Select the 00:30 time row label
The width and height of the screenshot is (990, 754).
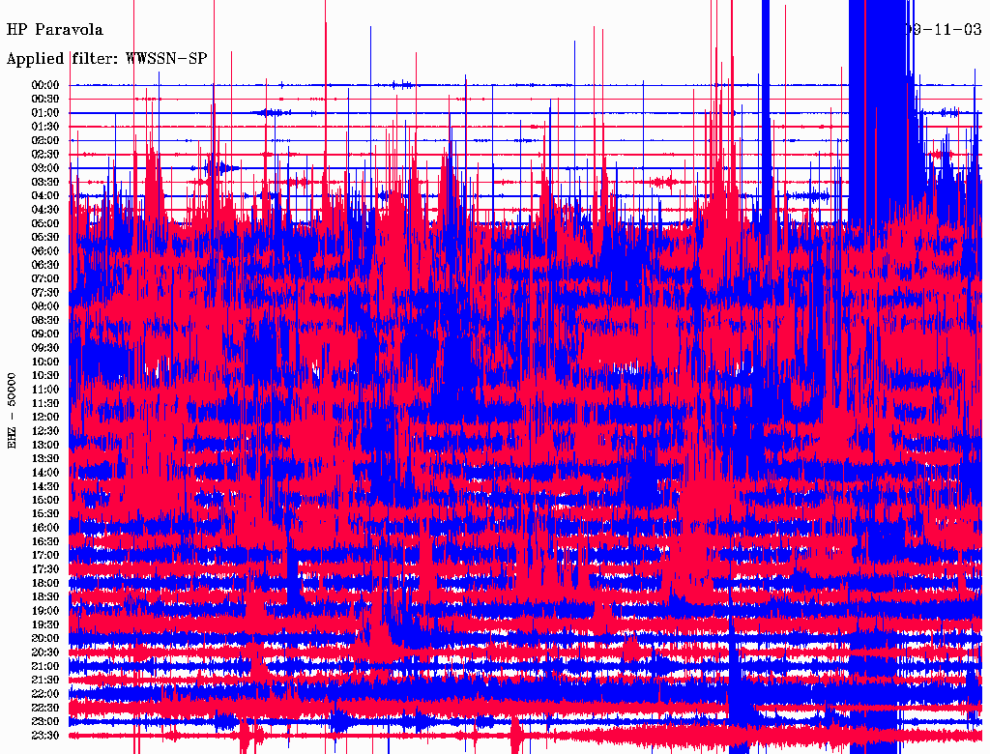[45, 100]
